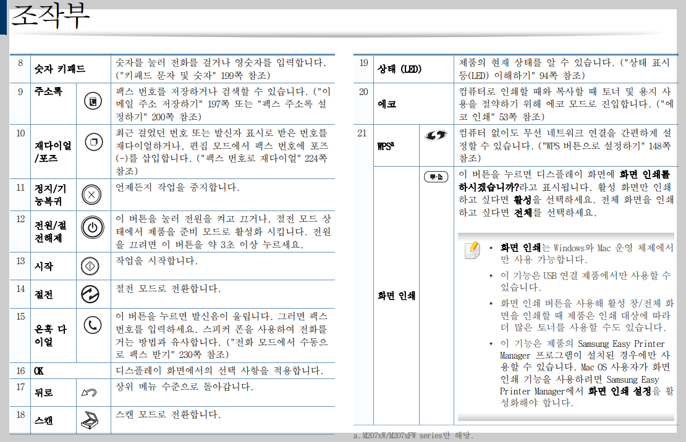Click the address book (주소록) icon
Image resolution: width=686 pixels, height=442 pixels.
pos(93,101)
